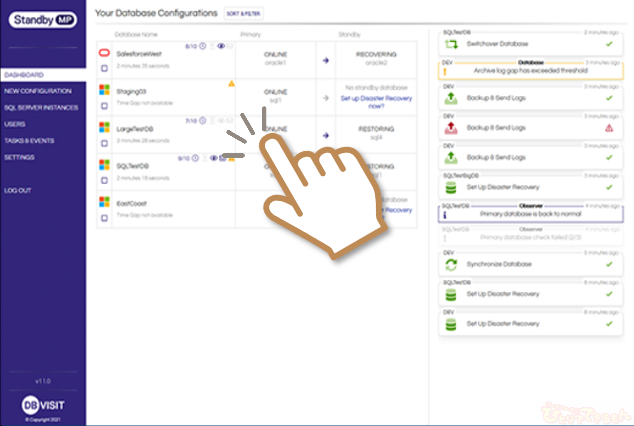The height and width of the screenshot is (426, 634).
Task: Click the arrow between SalesforceWest primary and standby
Action: click(x=326, y=60)
